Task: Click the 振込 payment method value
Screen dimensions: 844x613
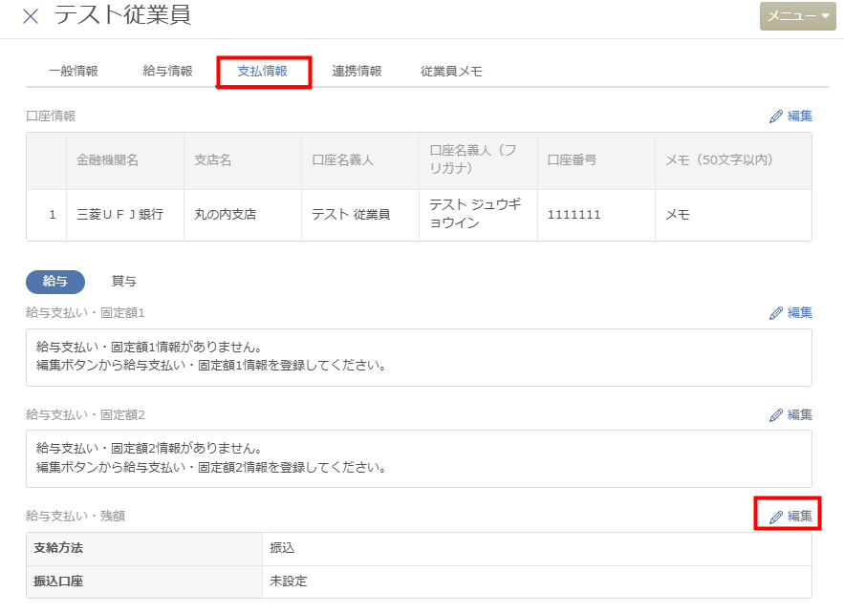Action: 282,548
